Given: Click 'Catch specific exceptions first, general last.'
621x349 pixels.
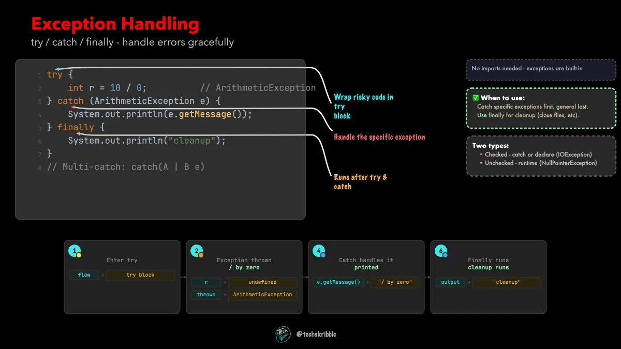Looking at the screenshot, I should (x=532, y=107).
